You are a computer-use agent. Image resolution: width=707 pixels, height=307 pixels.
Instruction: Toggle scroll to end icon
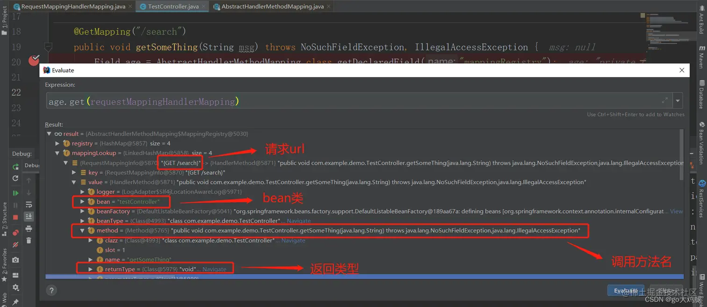[x=29, y=216]
